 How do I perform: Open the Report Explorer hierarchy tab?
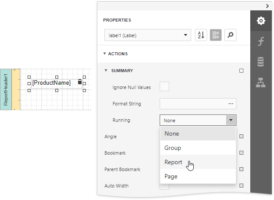tap(261, 83)
